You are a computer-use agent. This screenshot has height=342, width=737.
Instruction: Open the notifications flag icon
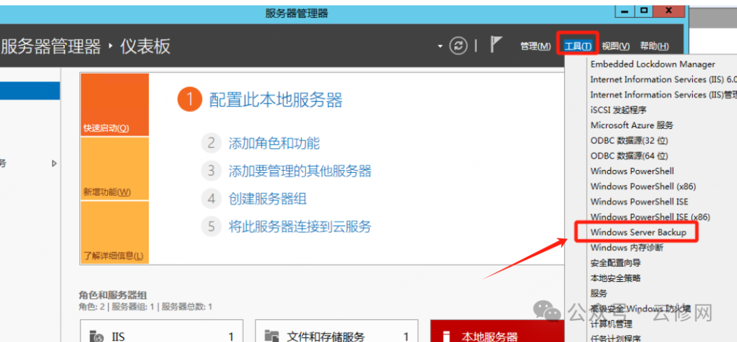click(x=496, y=44)
